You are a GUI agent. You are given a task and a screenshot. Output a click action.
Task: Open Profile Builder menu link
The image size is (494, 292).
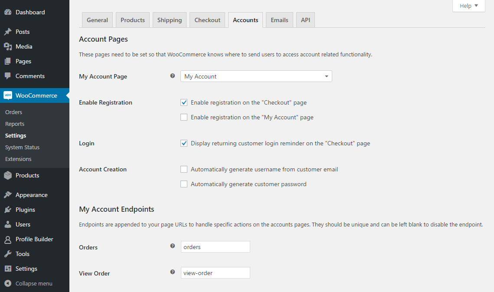(x=35, y=240)
